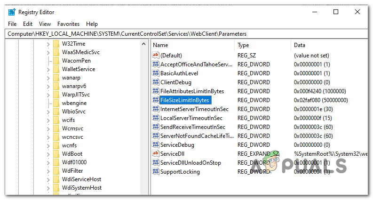Screen dimensions: 373x200
Task: Click the Registry Editor app icon in title bar
Action: pos(11,13)
